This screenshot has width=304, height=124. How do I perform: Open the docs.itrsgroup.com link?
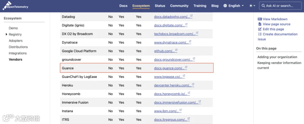(x=171, y=120)
